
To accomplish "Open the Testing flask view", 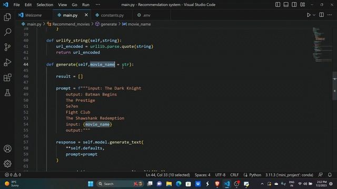I will click(7, 93).
